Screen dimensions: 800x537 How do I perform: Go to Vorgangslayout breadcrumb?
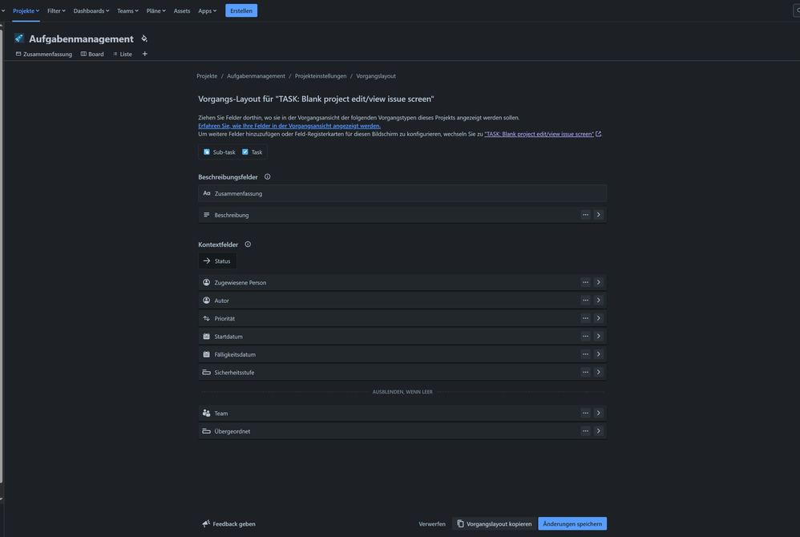coord(375,76)
